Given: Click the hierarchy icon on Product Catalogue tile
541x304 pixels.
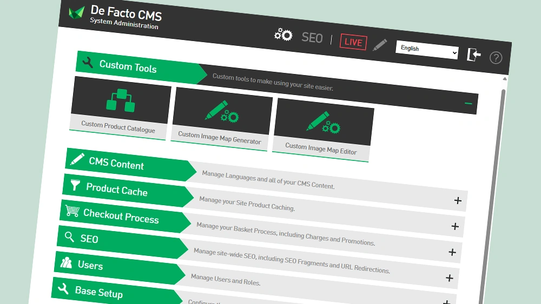Looking at the screenshot, I should (121, 100).
